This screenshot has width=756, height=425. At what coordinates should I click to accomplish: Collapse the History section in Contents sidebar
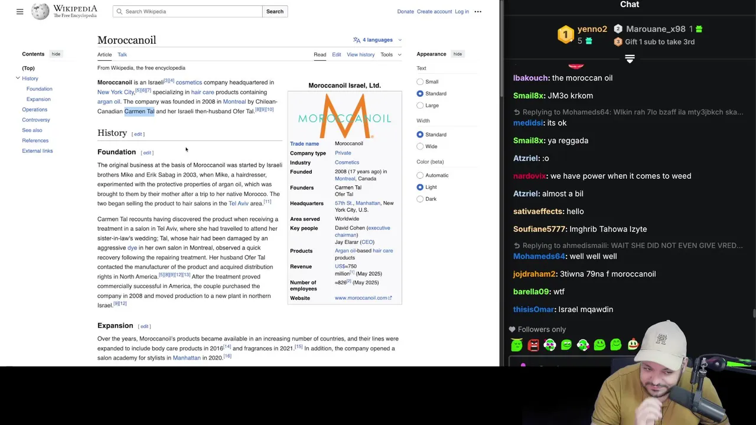tap(18, 78)
